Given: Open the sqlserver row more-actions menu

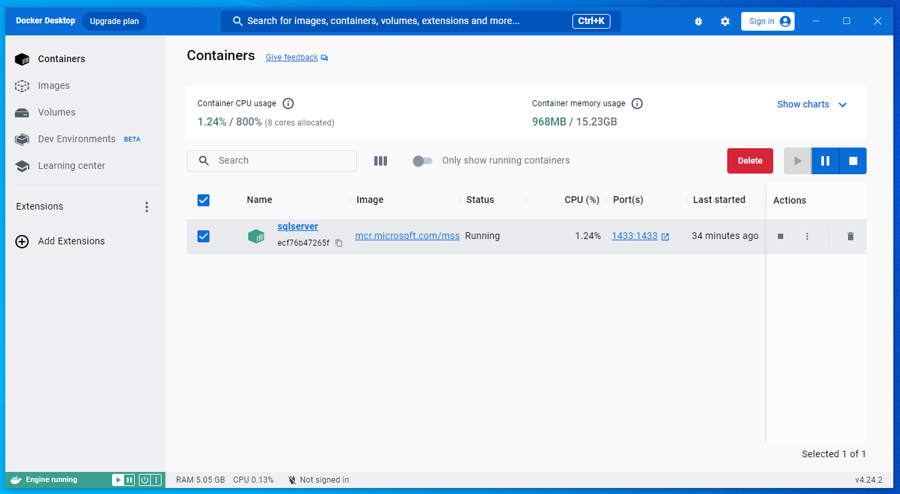Looking at the screenshot, I should click(x=807, y=236).
